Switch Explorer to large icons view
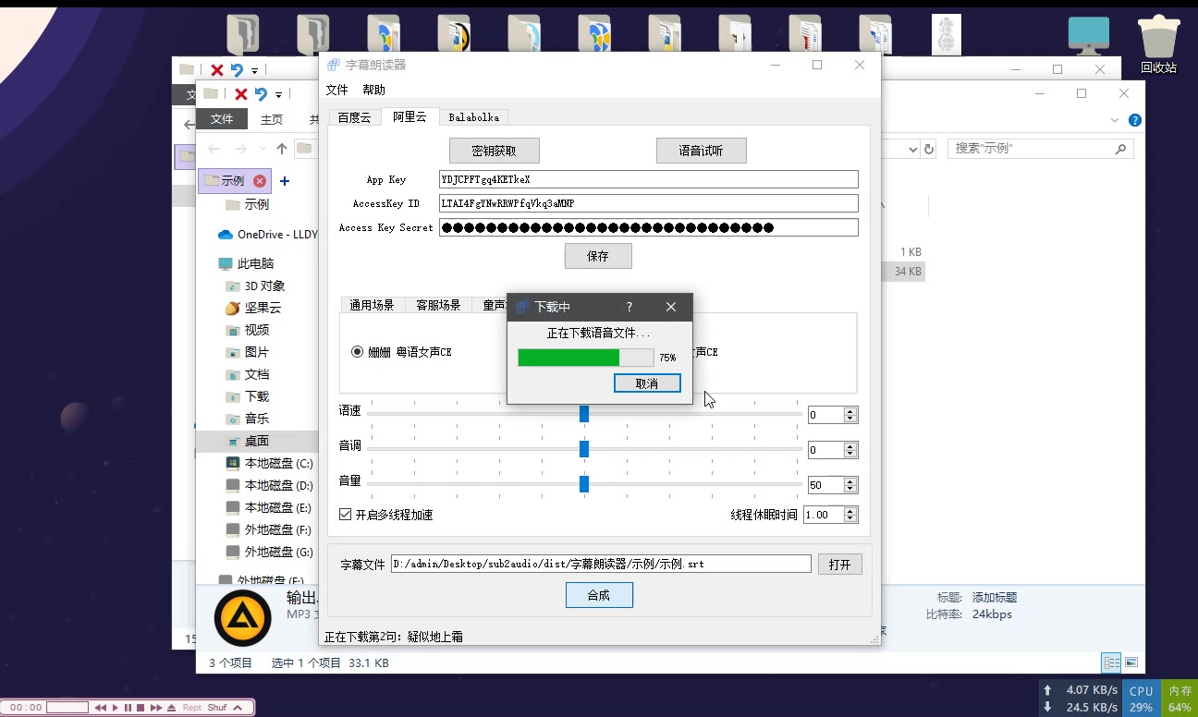Screen dimensions: 1198x717 [1131, 662]
